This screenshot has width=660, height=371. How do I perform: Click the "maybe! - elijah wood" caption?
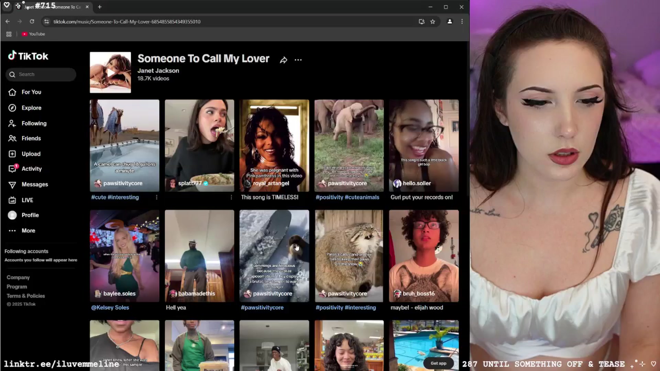coord(417,307)
